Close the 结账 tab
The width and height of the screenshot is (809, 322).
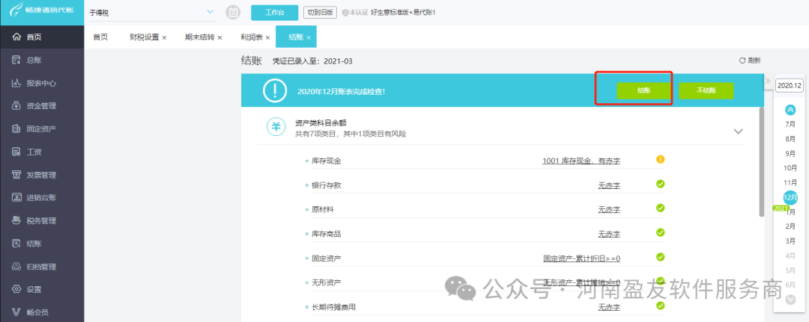click(x=309, y=37)
